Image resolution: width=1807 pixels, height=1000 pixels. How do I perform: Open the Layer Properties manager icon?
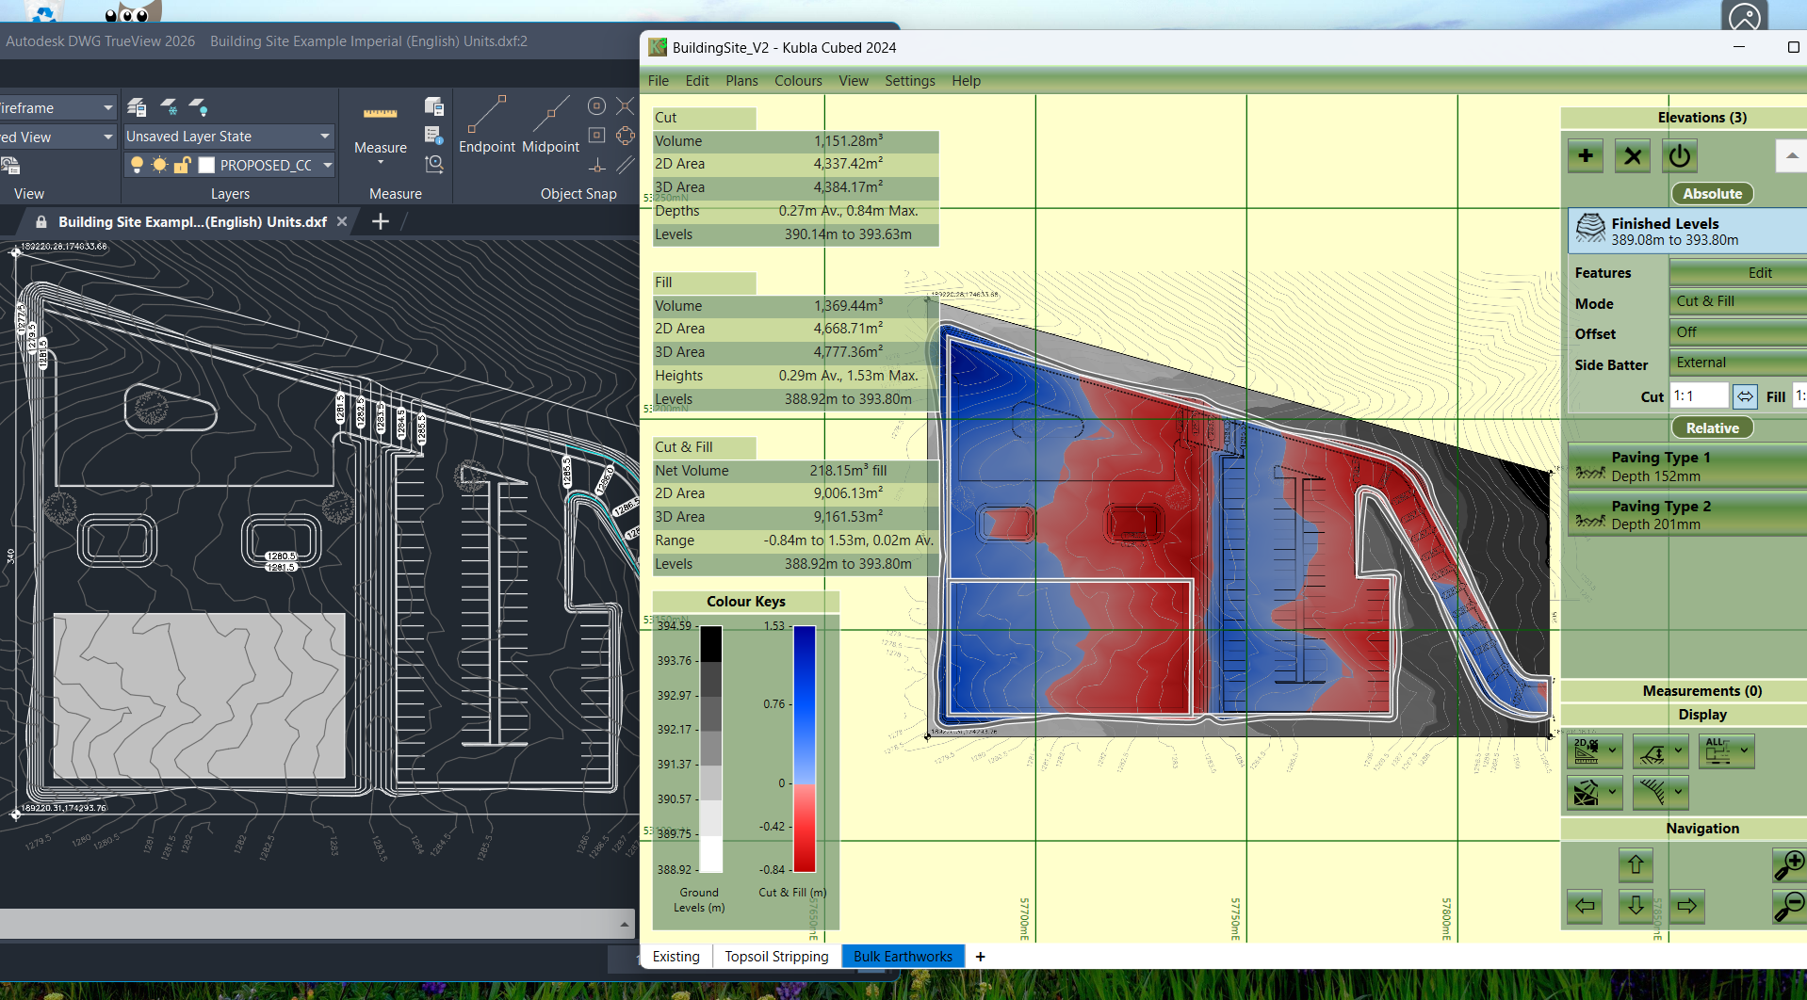[137, 107]
